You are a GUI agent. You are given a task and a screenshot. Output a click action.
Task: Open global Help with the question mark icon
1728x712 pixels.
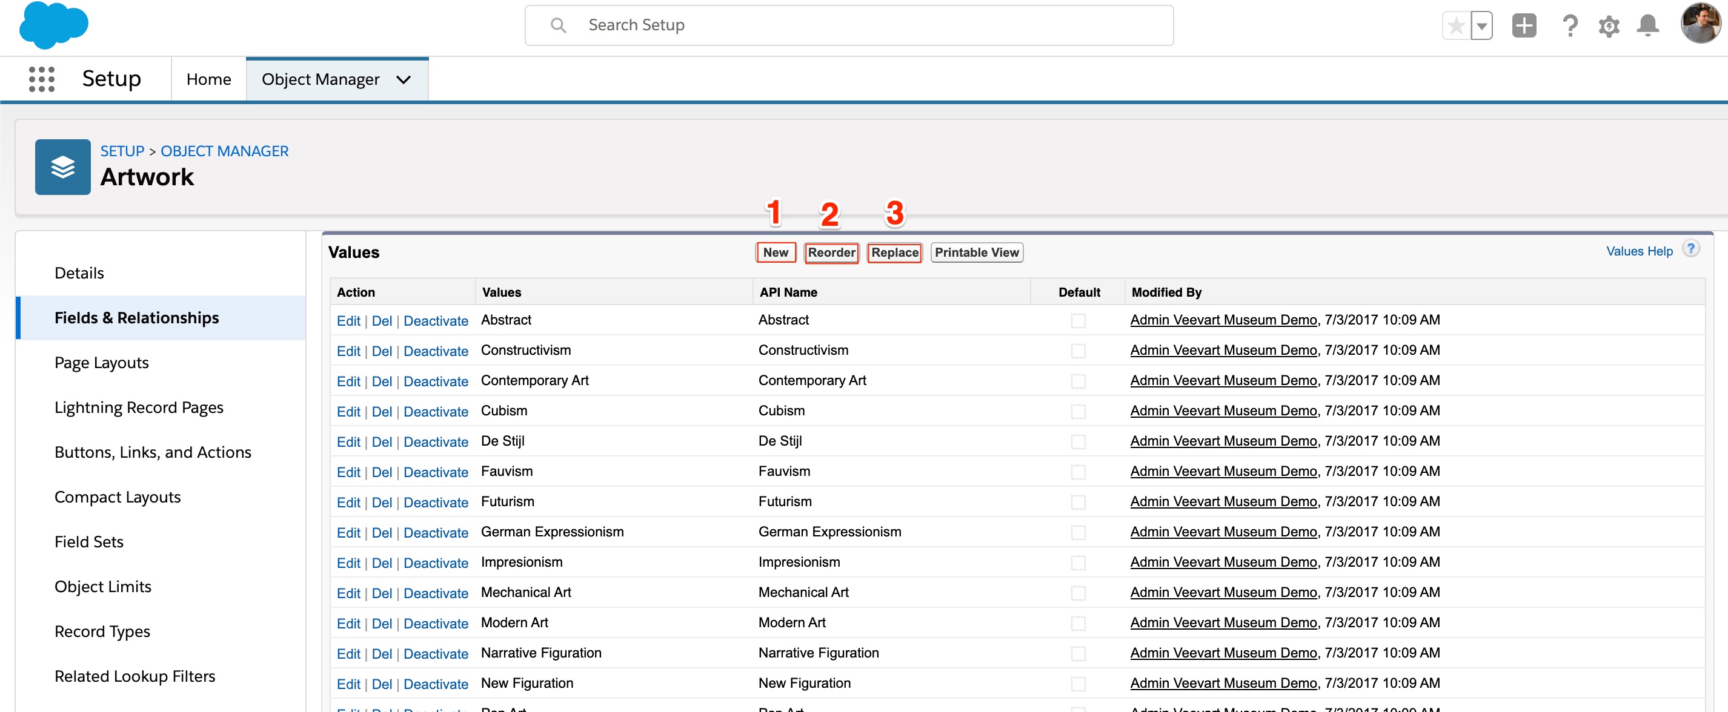pyautogui.click(x=1570, y=25)
